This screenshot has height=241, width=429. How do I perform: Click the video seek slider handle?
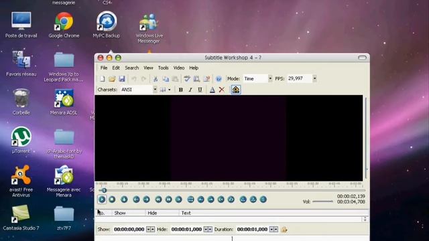click(x=104, y=190)
